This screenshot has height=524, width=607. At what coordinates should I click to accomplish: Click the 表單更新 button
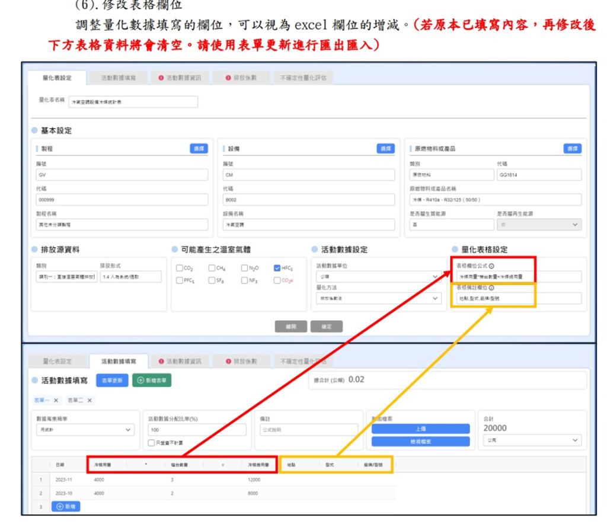point(112,380)
